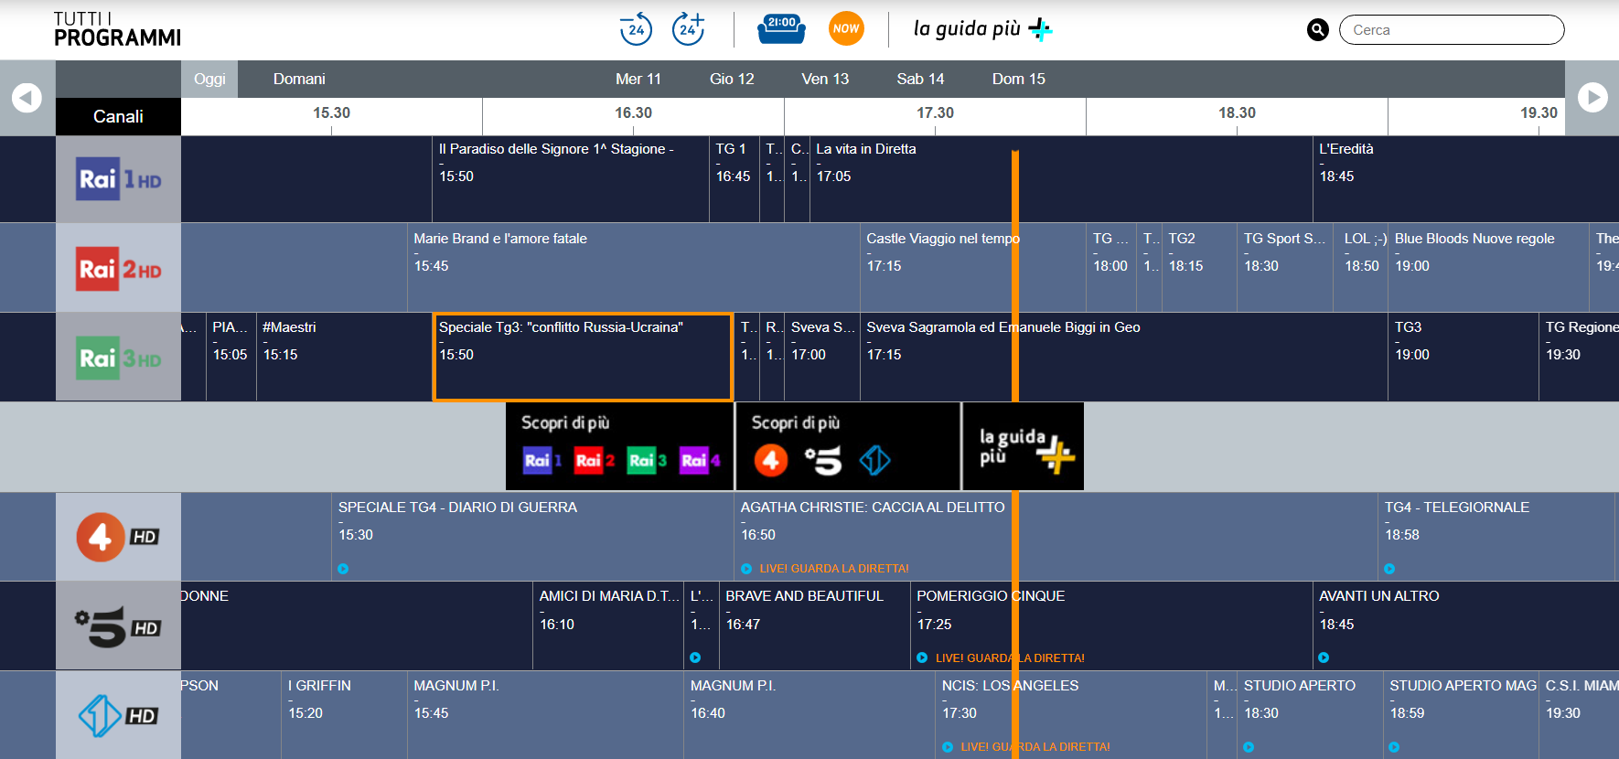Switch to Gio 12 tab
The height and width of the screenshot is (759, 1619).
[732, 79]
